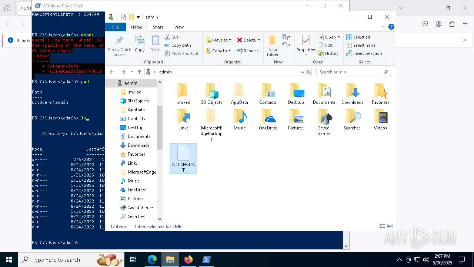Click Select none in ribbon

361,45
